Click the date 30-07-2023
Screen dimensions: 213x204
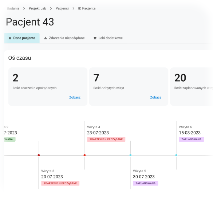(x=144, y=177)
